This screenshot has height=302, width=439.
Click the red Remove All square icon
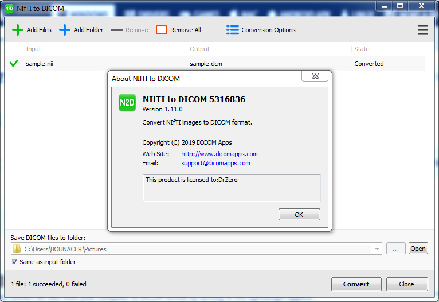(x=162, y=30)
